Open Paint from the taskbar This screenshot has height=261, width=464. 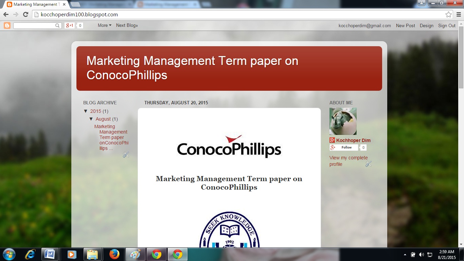coord(136,254)
